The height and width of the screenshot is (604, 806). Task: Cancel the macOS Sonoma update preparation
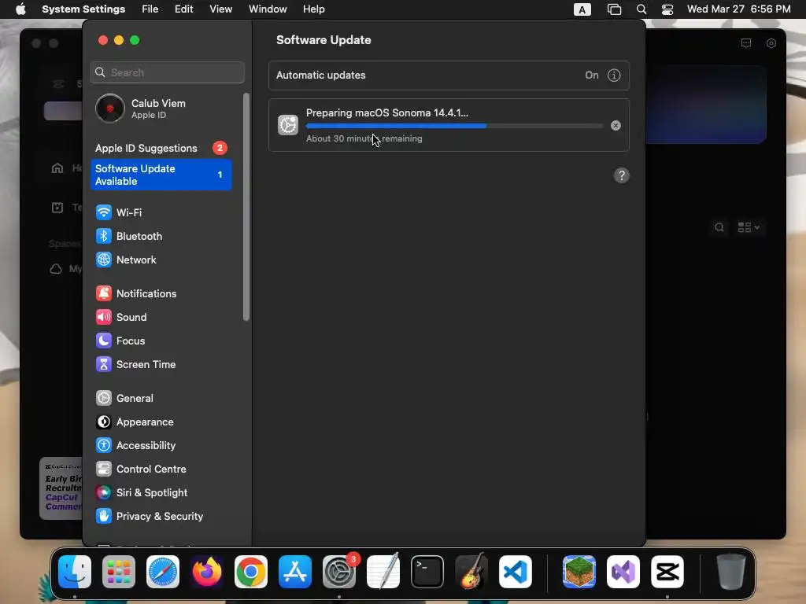point(616,126)
